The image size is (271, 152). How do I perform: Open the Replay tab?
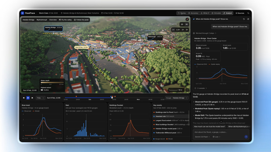coord(182,13)
